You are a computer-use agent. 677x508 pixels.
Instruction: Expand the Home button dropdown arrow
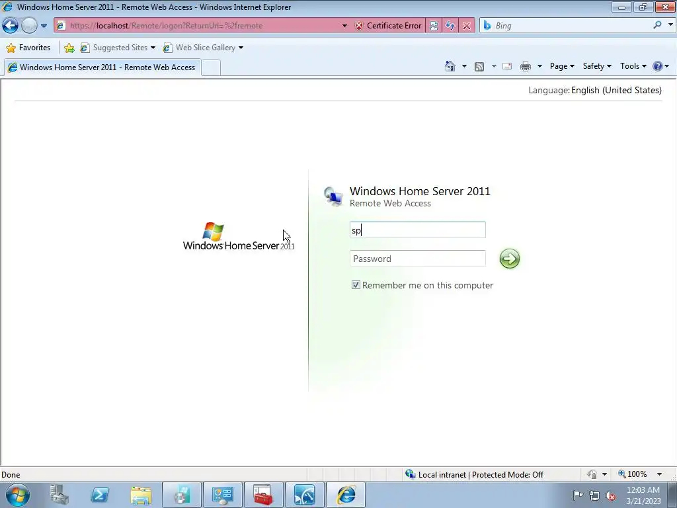(x=464, y=66)
